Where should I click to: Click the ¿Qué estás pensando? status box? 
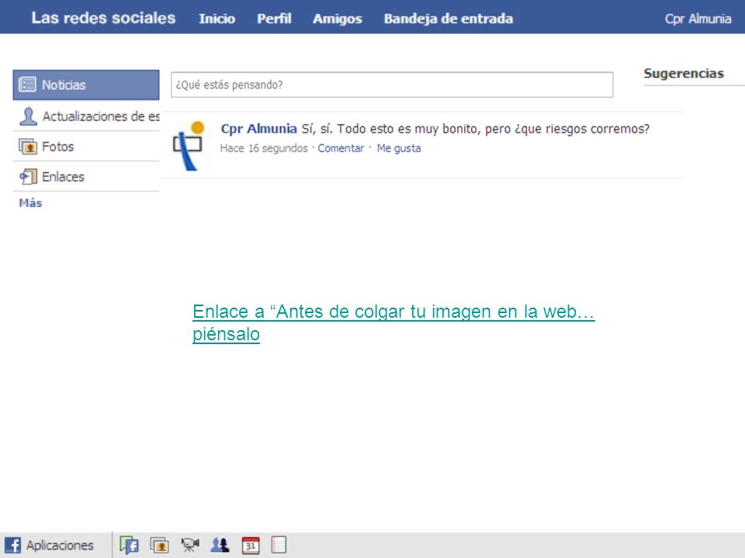point(392,85)
